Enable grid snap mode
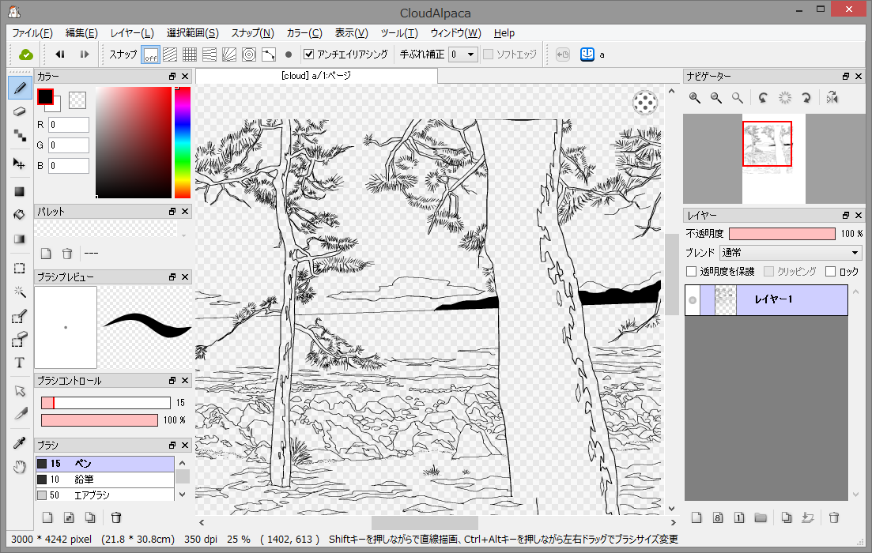Image resolution: width=872 pixels, height=553 pixels. pos(190,55)
